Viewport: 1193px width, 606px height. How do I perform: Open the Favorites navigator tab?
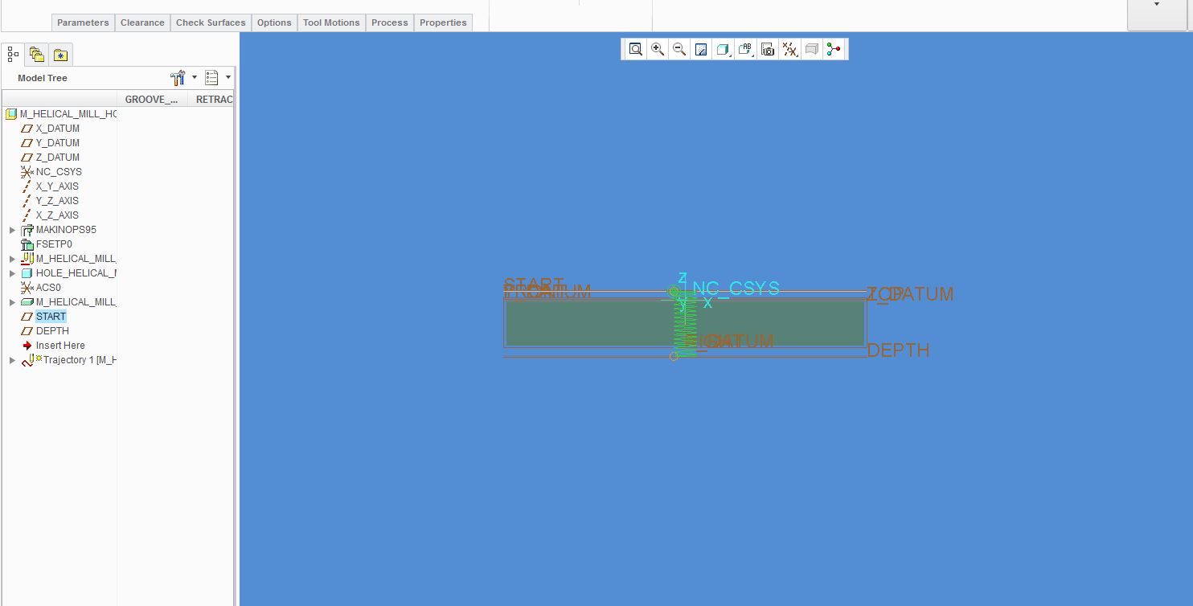pos(61,55)
